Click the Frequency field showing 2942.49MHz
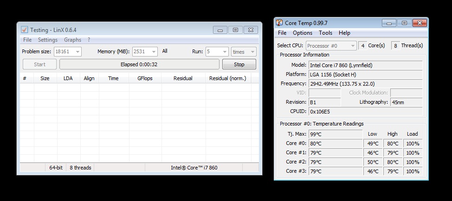The width and height of the screenshot is (452, 201). coord(366,84)
